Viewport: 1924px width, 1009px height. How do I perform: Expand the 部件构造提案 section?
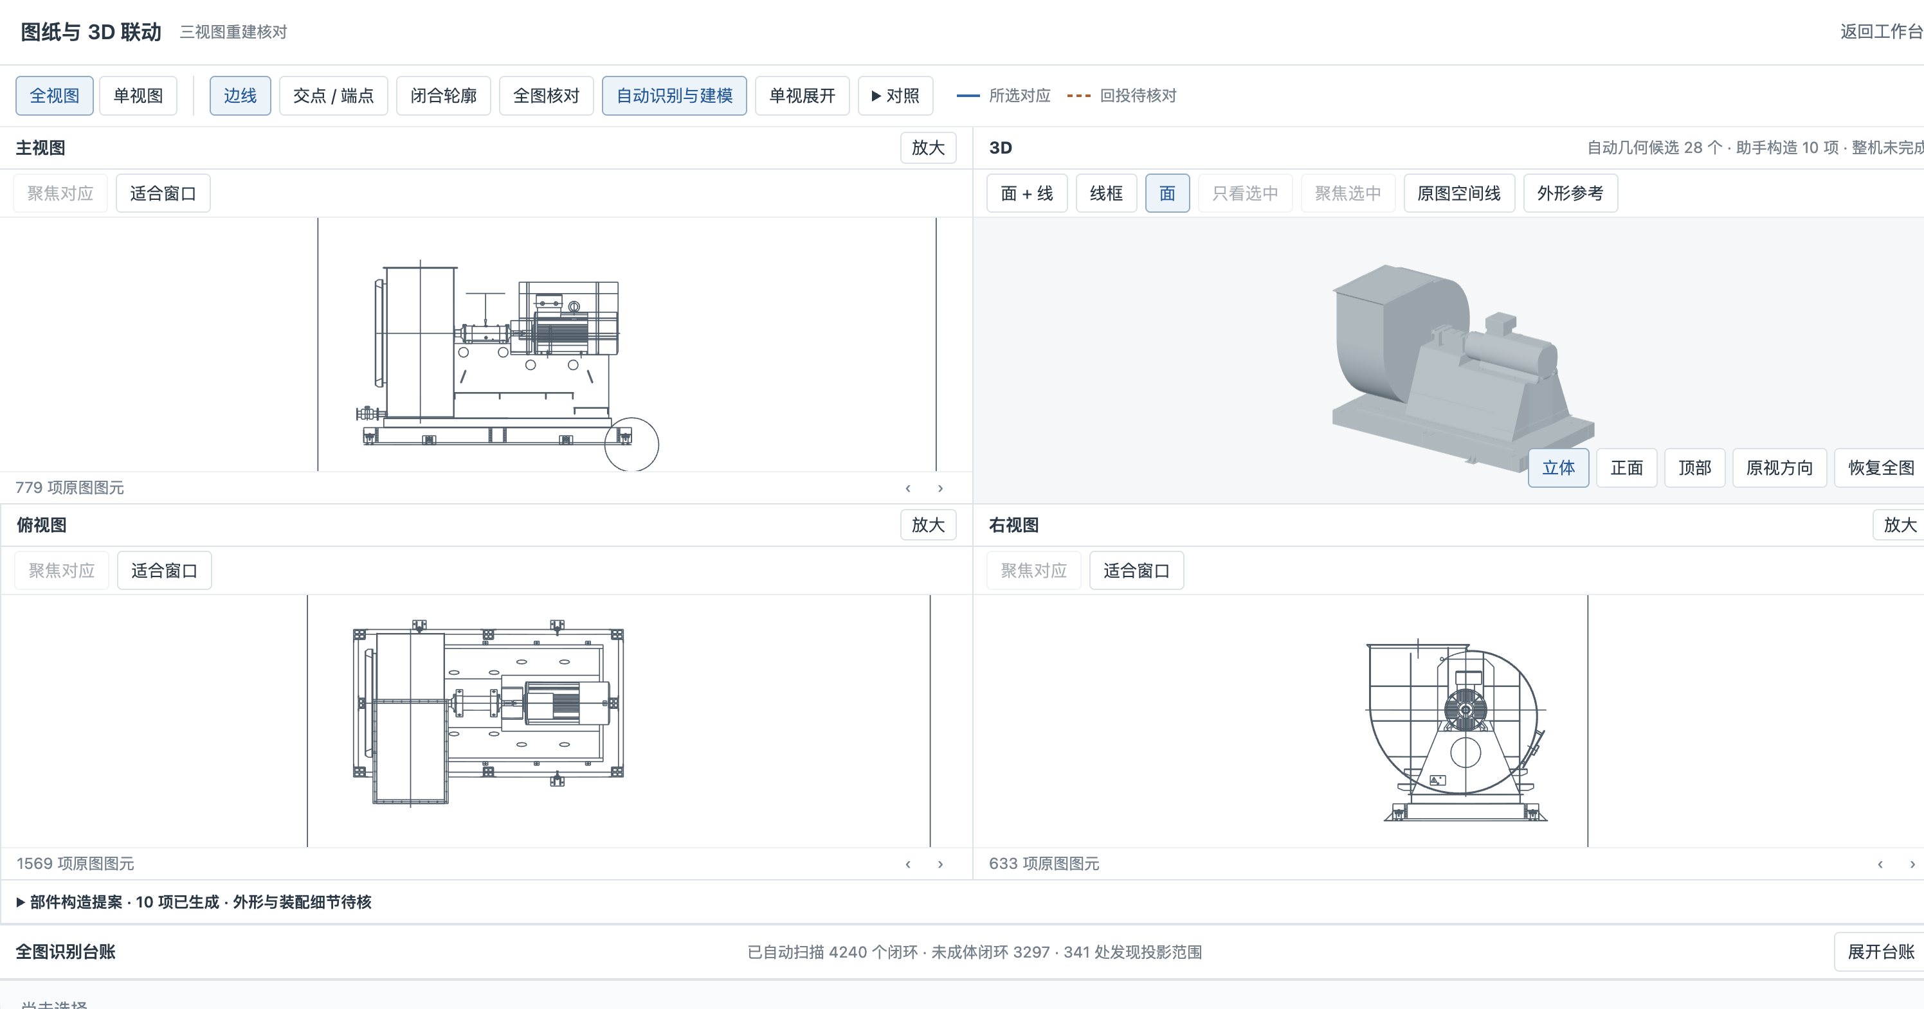click(194, 902)
